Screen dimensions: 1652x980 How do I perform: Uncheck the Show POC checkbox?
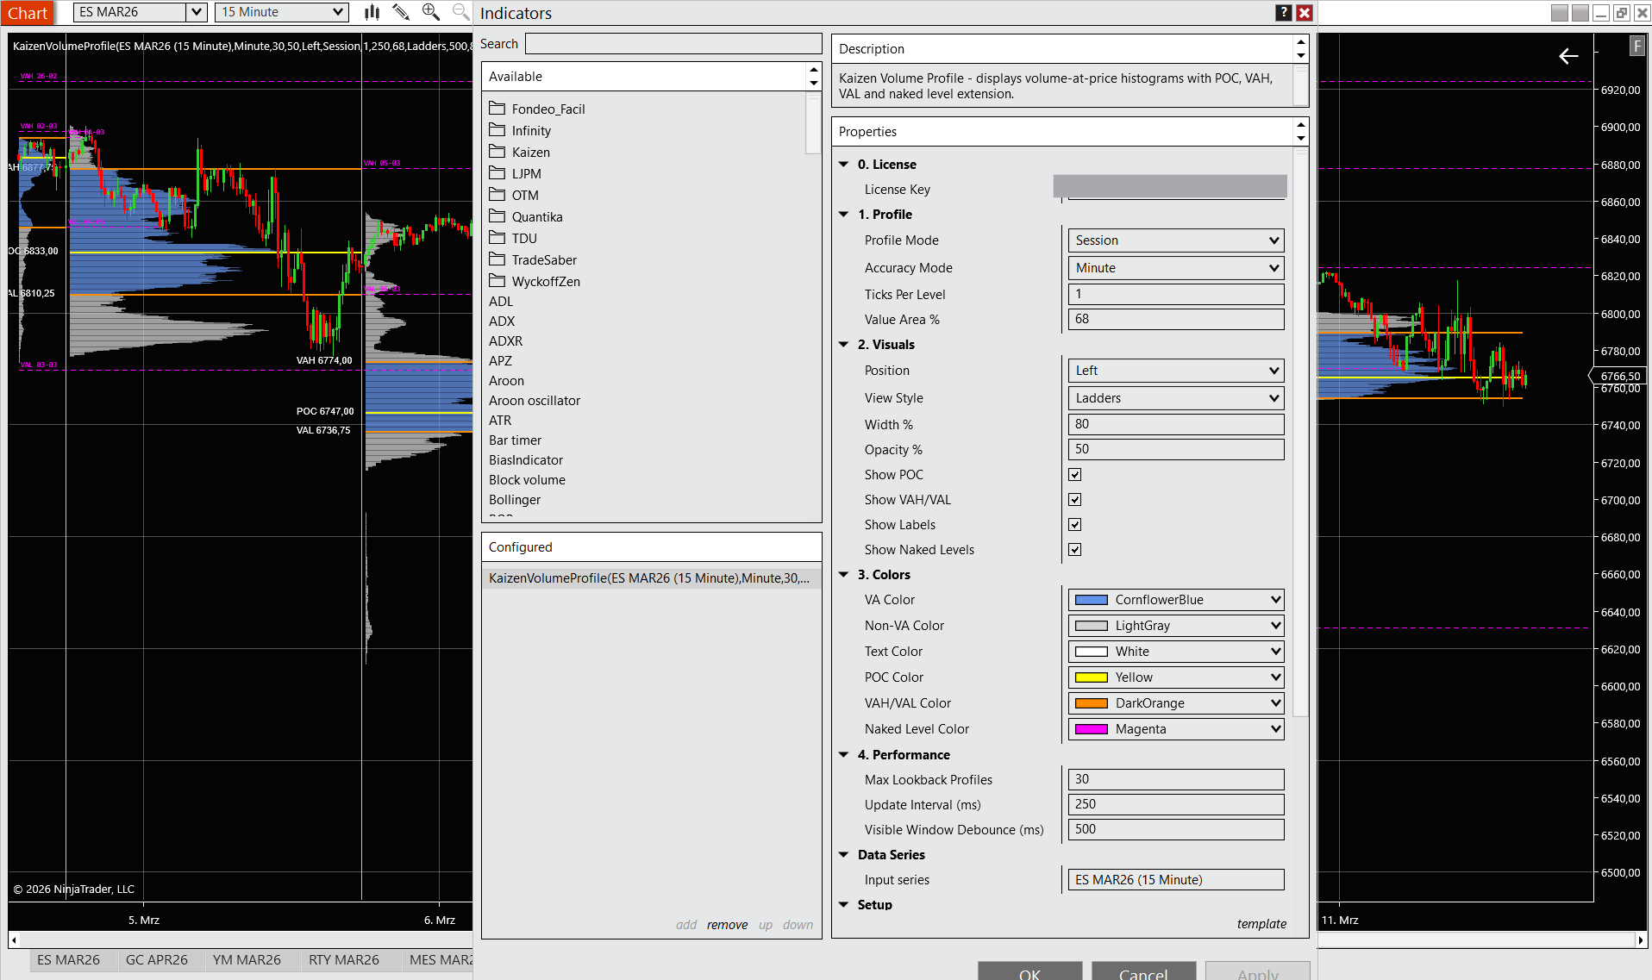[1074, 475]
